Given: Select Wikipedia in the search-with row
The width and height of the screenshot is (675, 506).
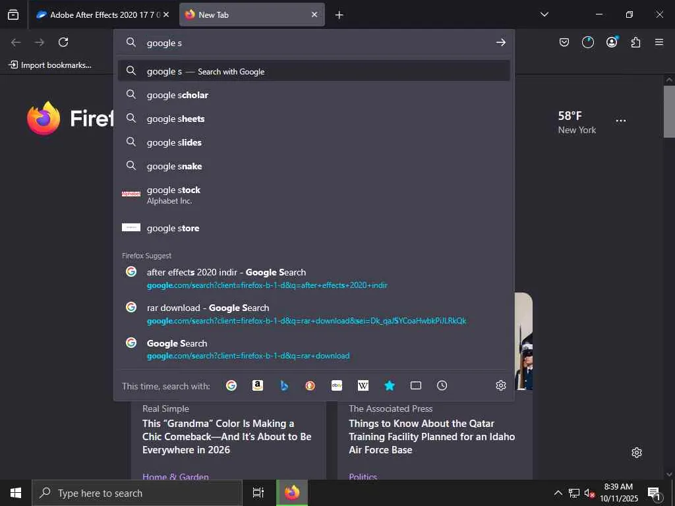Looking at the screenshot, I should (363, 385).
